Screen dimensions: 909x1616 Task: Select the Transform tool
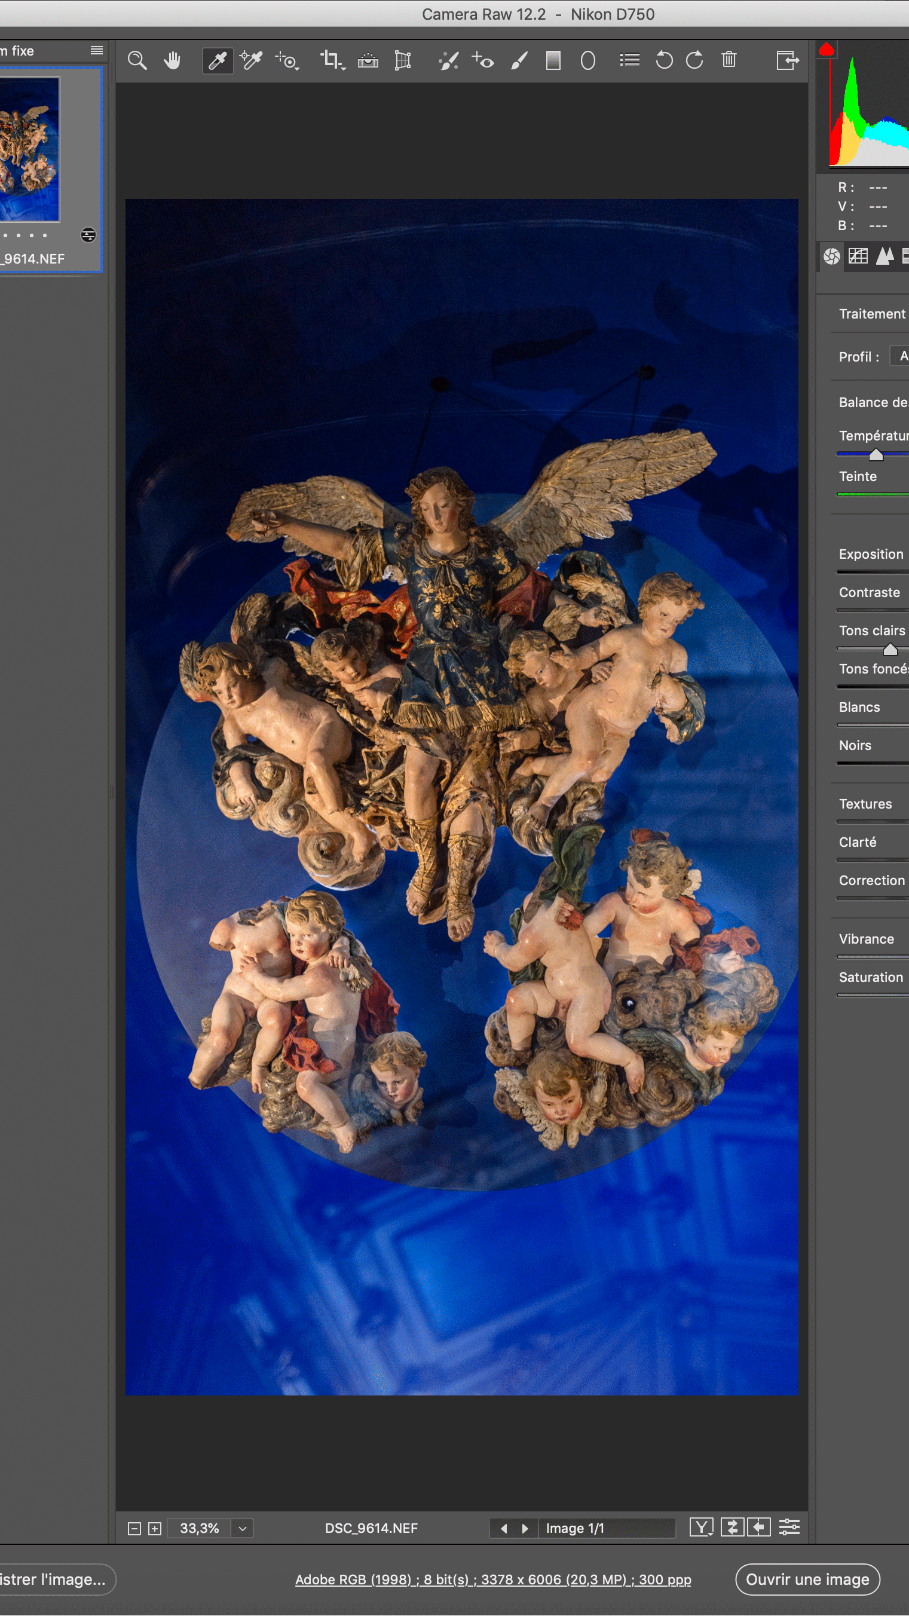[x=403, y=61]
